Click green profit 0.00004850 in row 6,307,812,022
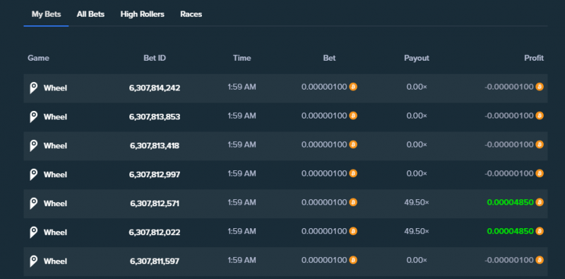Viewport: 565px width, 279px height. click(510, 231)
